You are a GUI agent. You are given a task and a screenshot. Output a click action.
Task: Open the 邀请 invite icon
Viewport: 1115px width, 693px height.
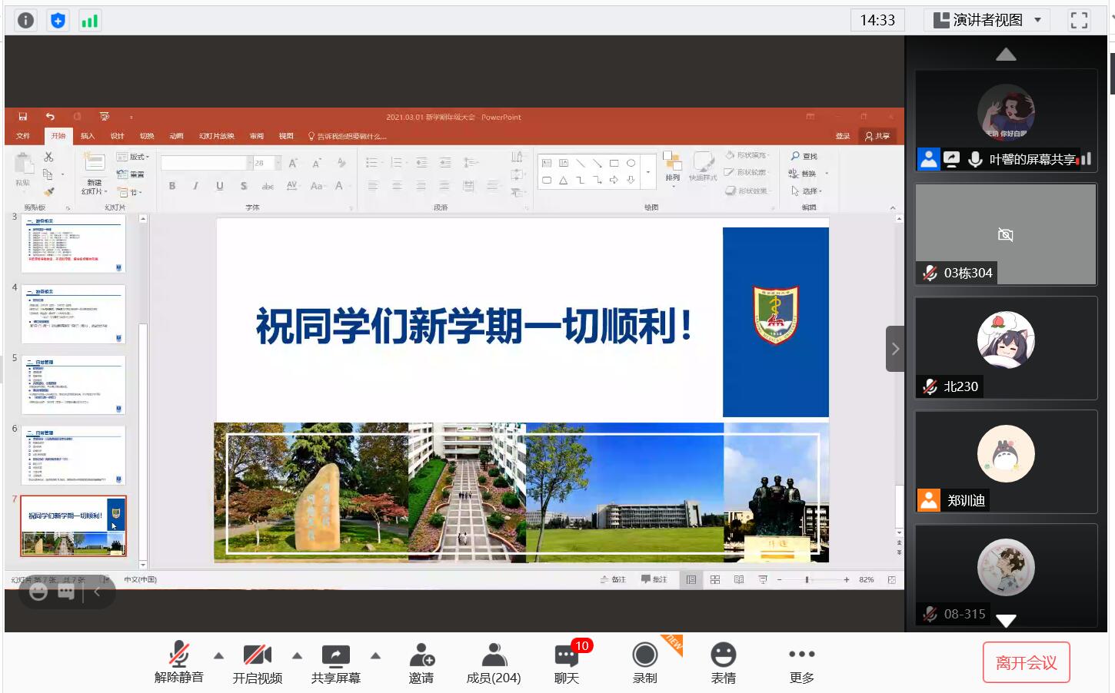pyautogui.click(x=421, y=662)
